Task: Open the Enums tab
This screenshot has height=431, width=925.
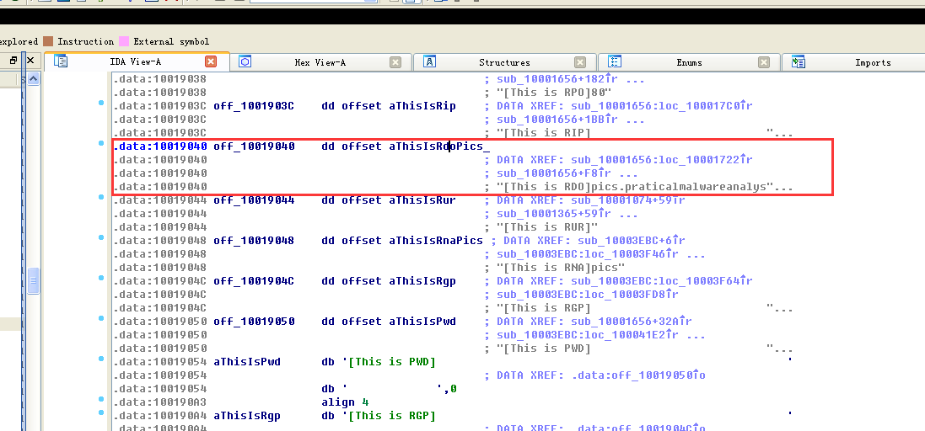Action: (x=689, y=62)
